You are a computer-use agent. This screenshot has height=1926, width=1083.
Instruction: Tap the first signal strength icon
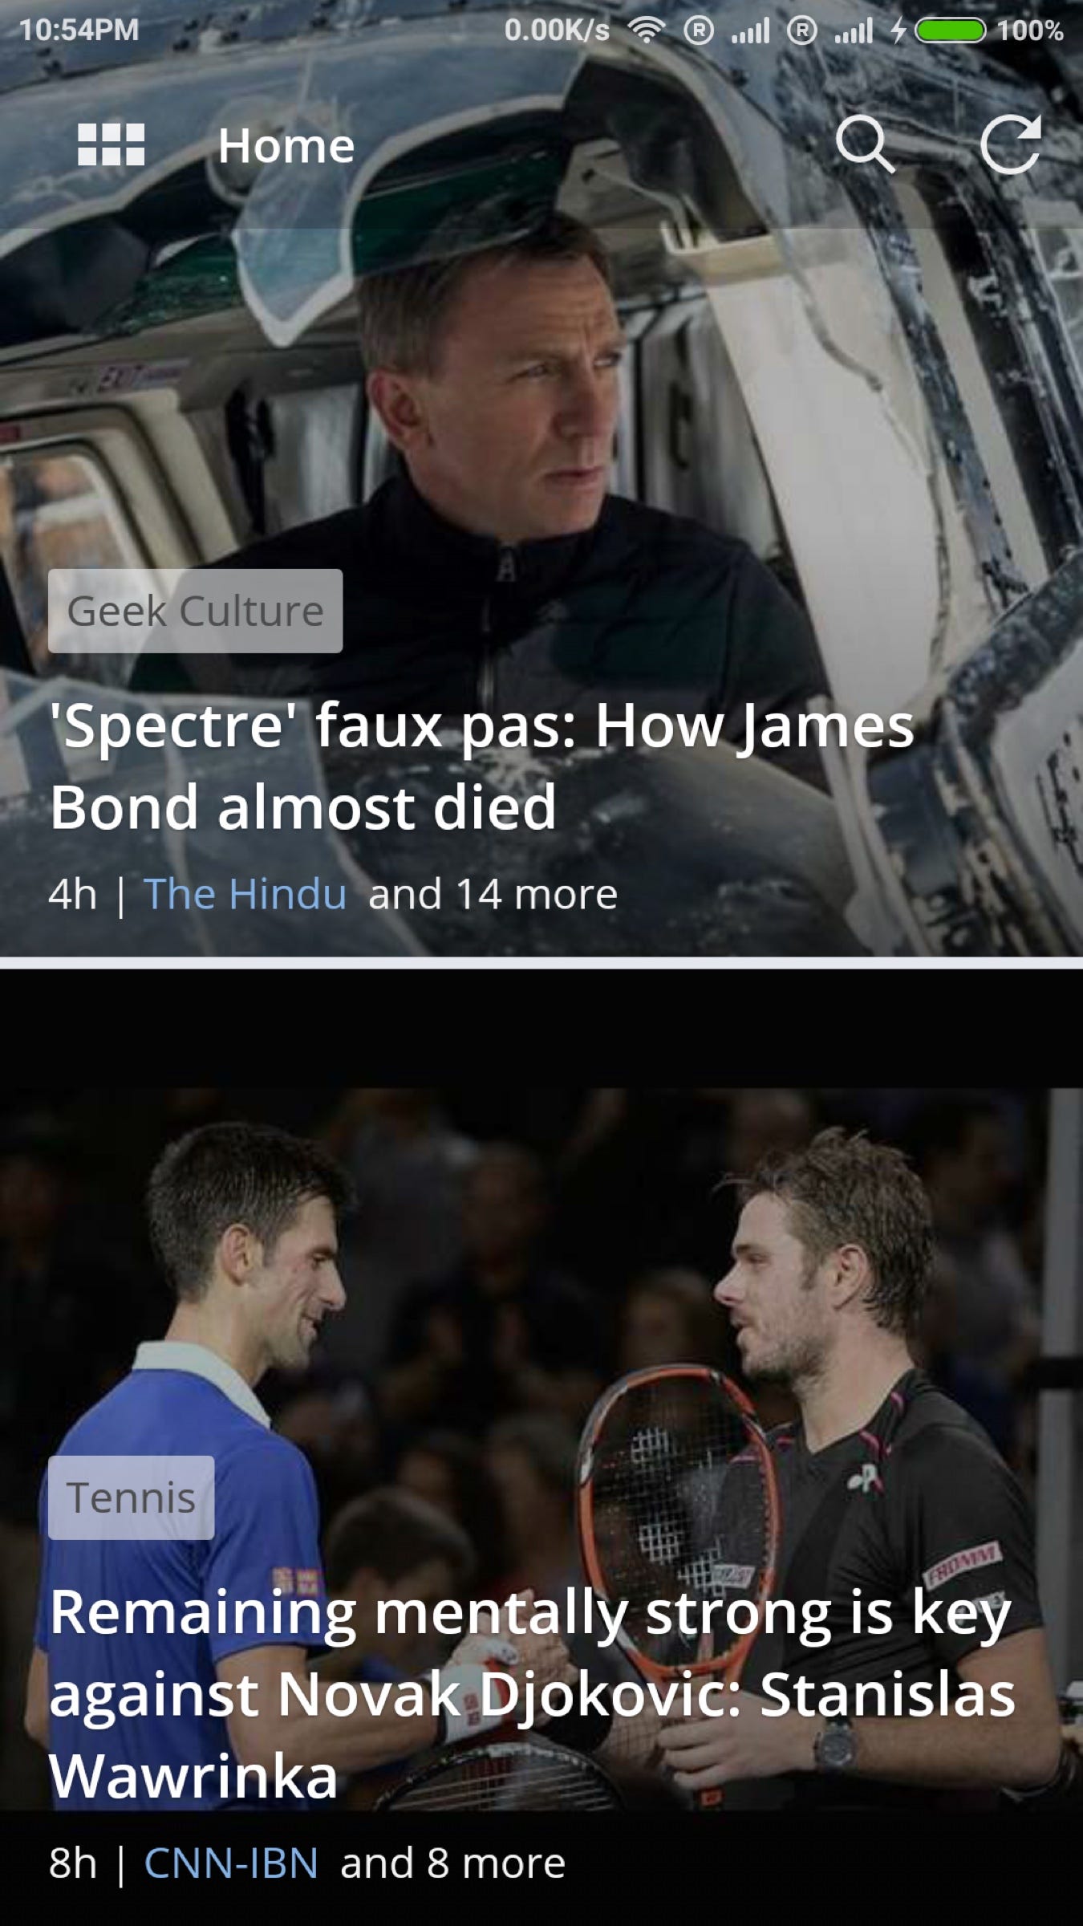click(750, 31)
